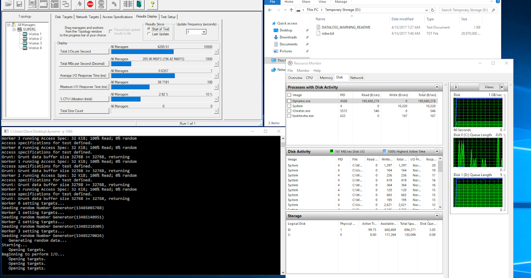Check the IOmeter.exe process checkbox
Image resolution: width=531 pixels, height=278 pixels.
(x=289, y=111)
